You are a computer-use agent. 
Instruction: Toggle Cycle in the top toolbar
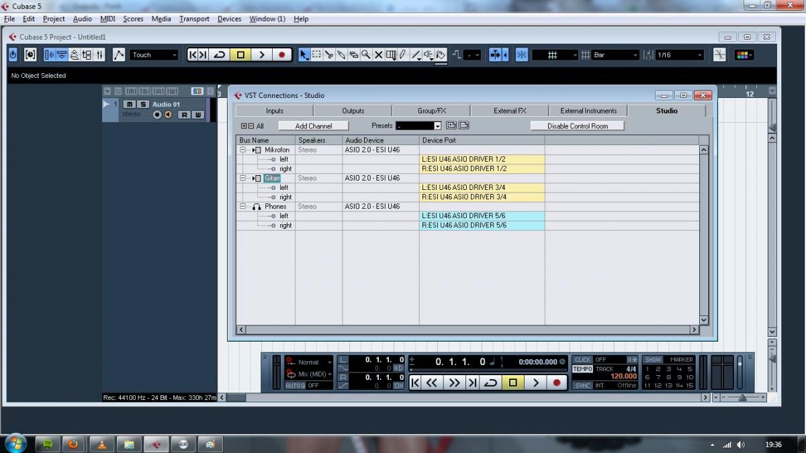(219, 55)
